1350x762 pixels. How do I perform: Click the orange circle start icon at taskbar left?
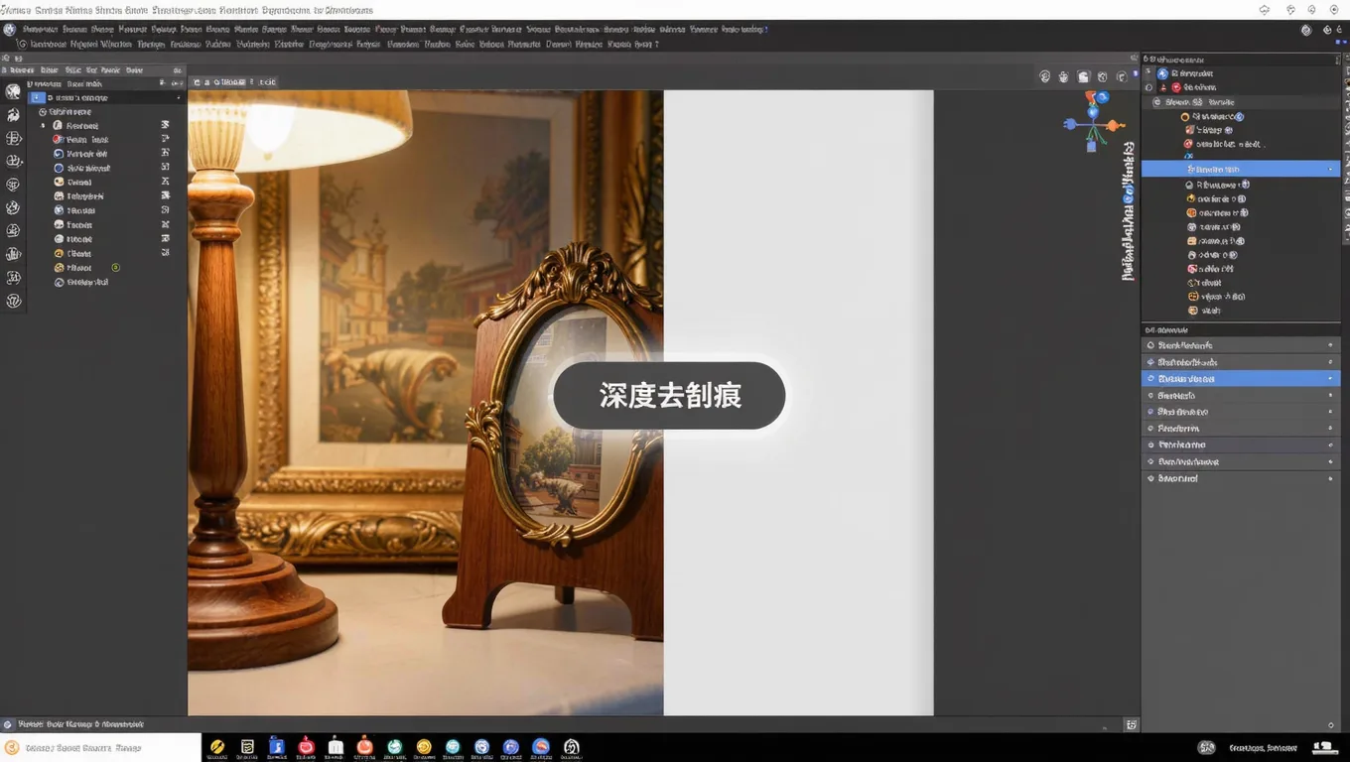point(12,748)
